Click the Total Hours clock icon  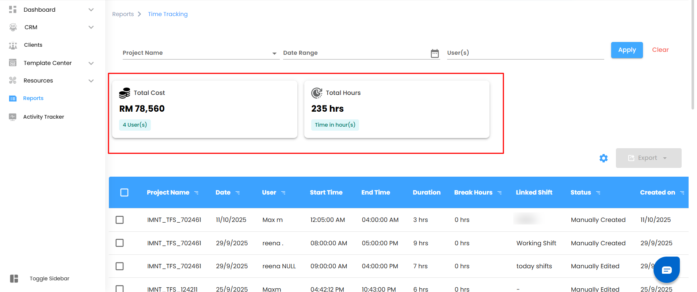click(317, 93)
